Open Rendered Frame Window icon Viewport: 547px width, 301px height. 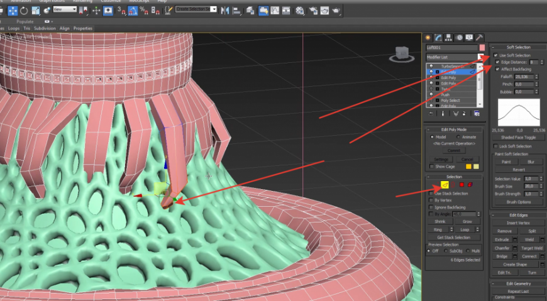[324, 11]
